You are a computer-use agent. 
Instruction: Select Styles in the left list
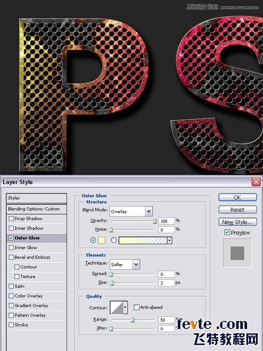37,198
